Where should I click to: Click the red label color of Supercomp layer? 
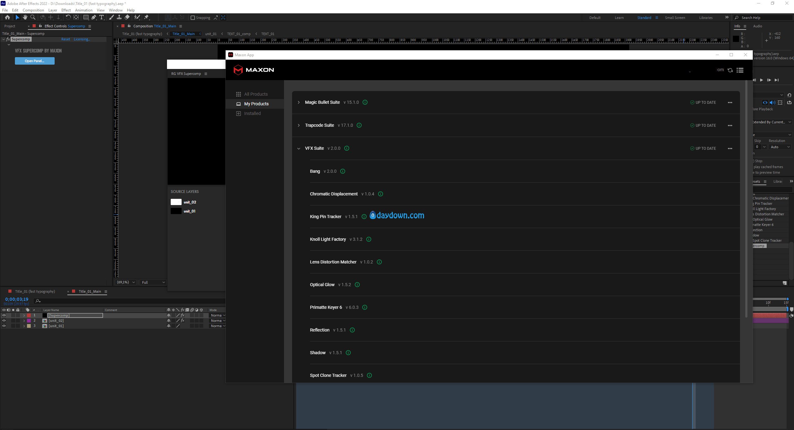pyautogui.click(x=29, y=315)
